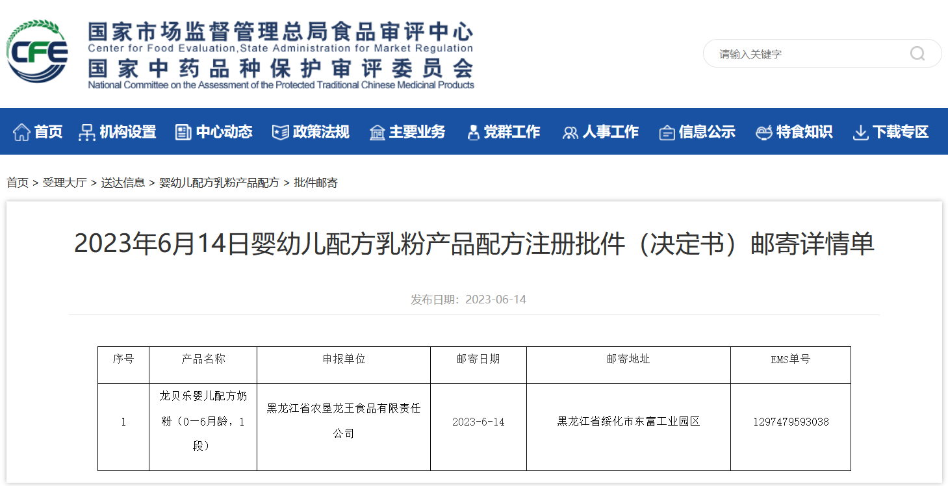
Task: Focus the 请输入关键字 search field
Action: point(806,54)
